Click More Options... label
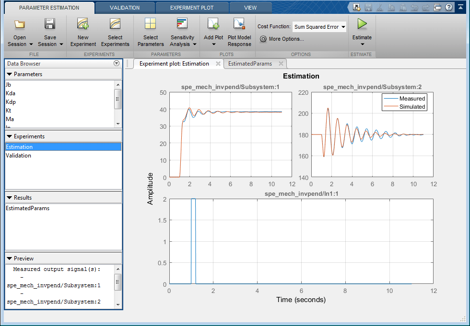Image resolution: width=470 pixels, height=326 pixels. pyautogui.click(x=286, y=39)
